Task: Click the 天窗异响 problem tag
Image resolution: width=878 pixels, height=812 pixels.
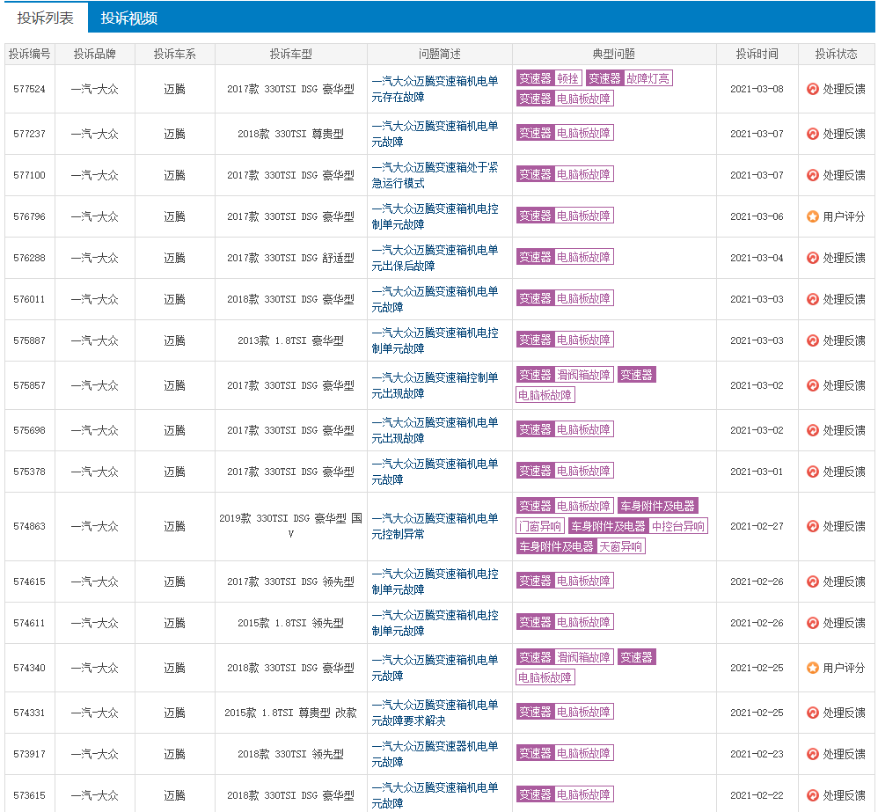Action: 621,546
